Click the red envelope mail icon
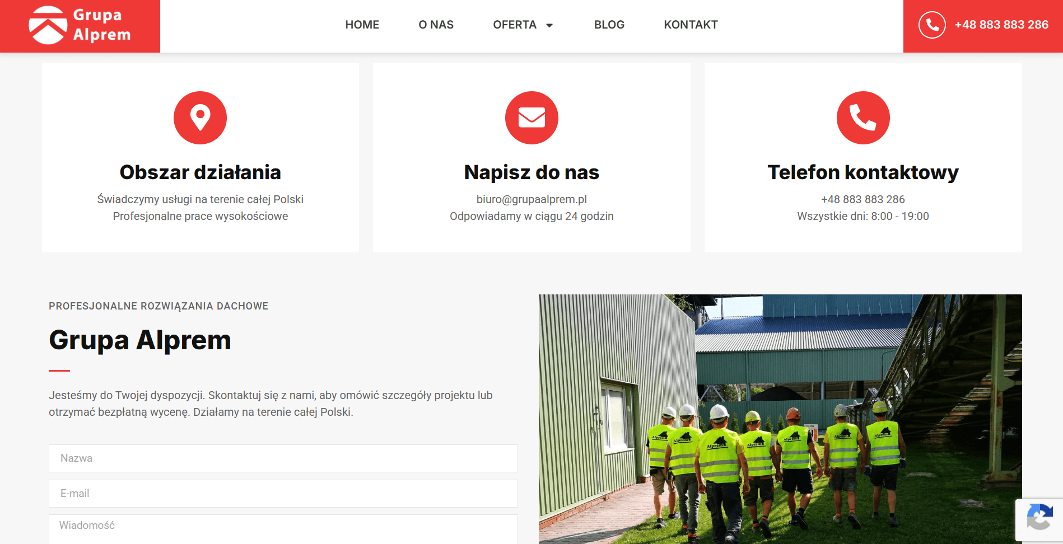This screenshot has height=544, width=1063. coord(531,118)
